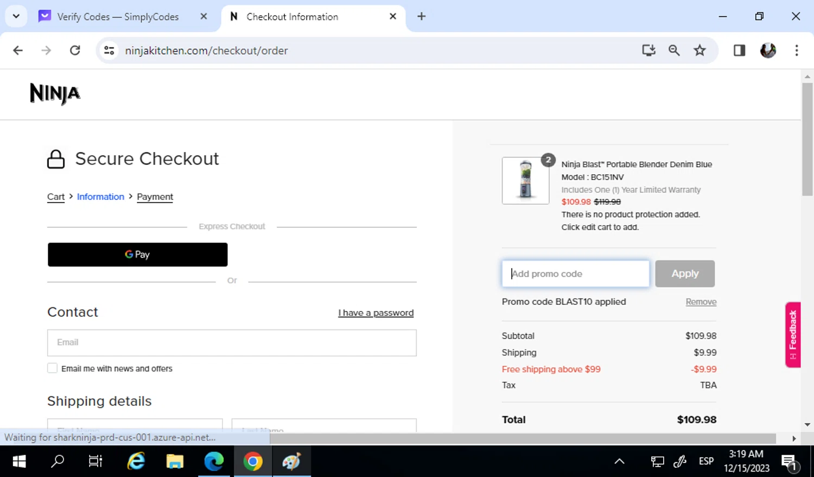Open Task View on the taskbar

pyautogui.click(x=96, y=461)
